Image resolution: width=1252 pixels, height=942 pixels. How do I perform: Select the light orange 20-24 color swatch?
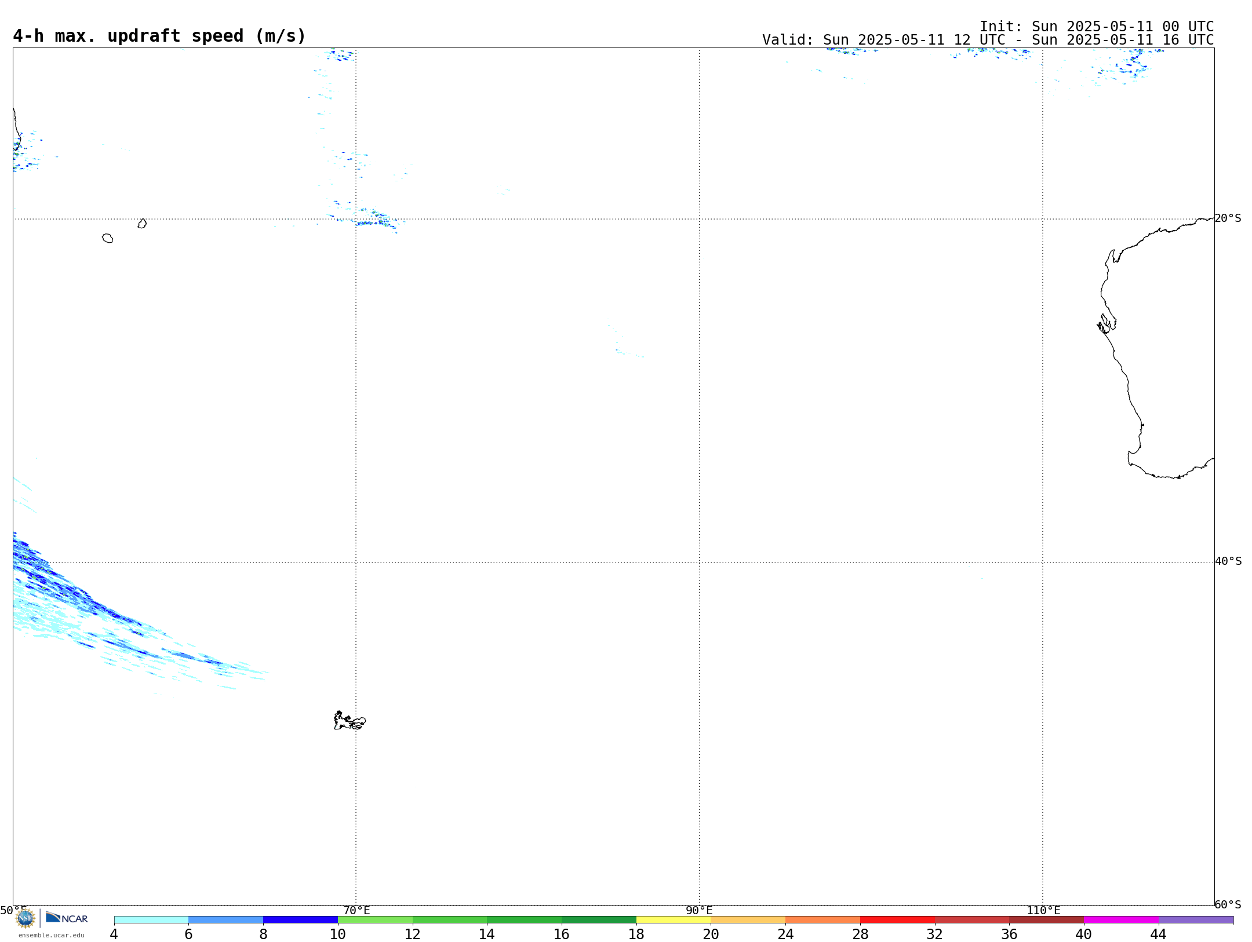tap(748, 920)
